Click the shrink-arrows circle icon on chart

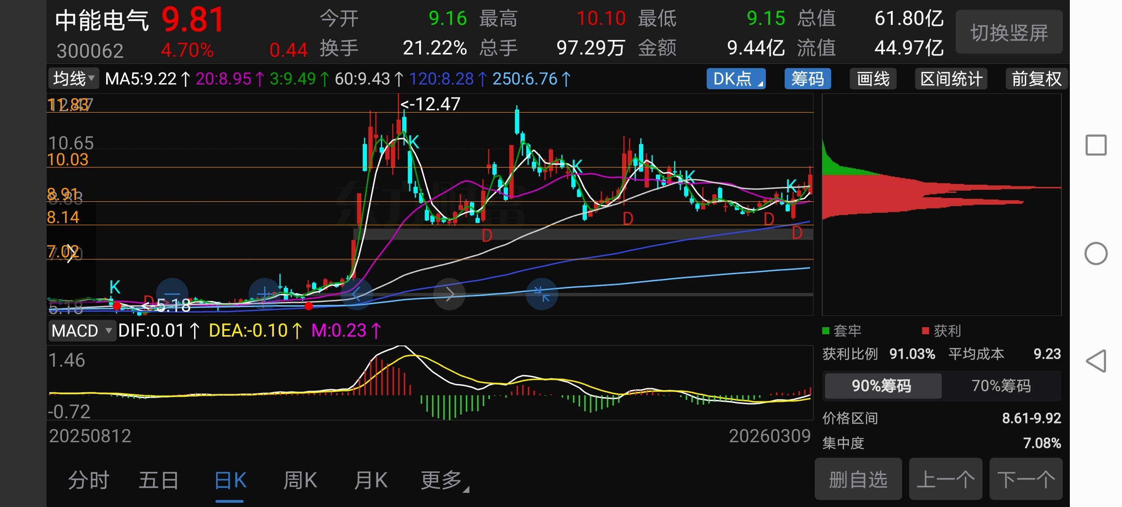tap(542, 294)
